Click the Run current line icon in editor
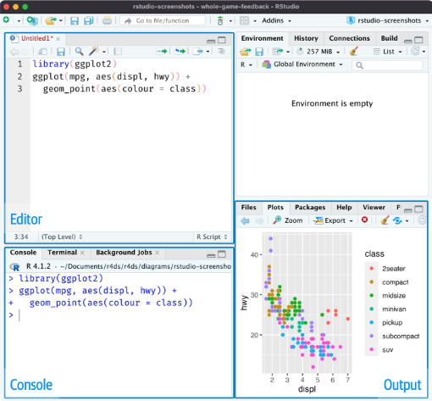Screen dimensions: 432x401 [x=162, y=51]
